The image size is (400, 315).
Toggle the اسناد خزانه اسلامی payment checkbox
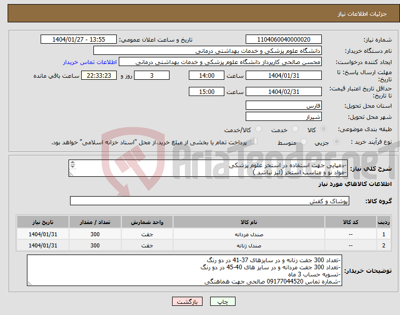254,141
